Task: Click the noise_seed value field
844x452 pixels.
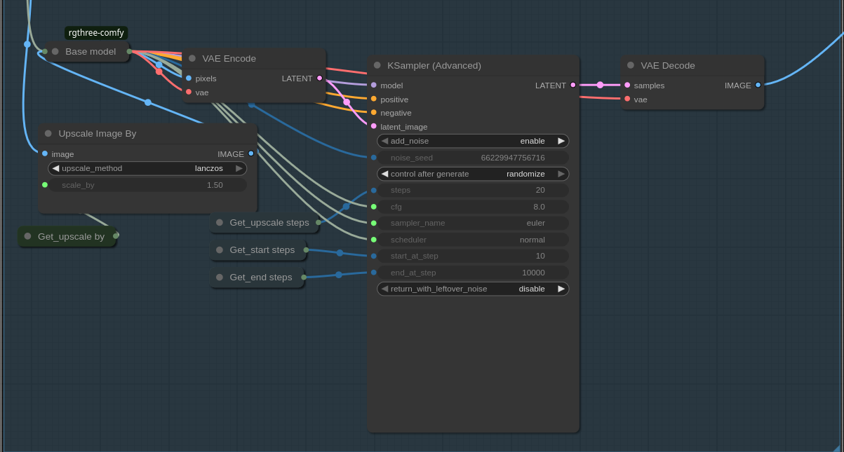Action: tap(472, 158)
